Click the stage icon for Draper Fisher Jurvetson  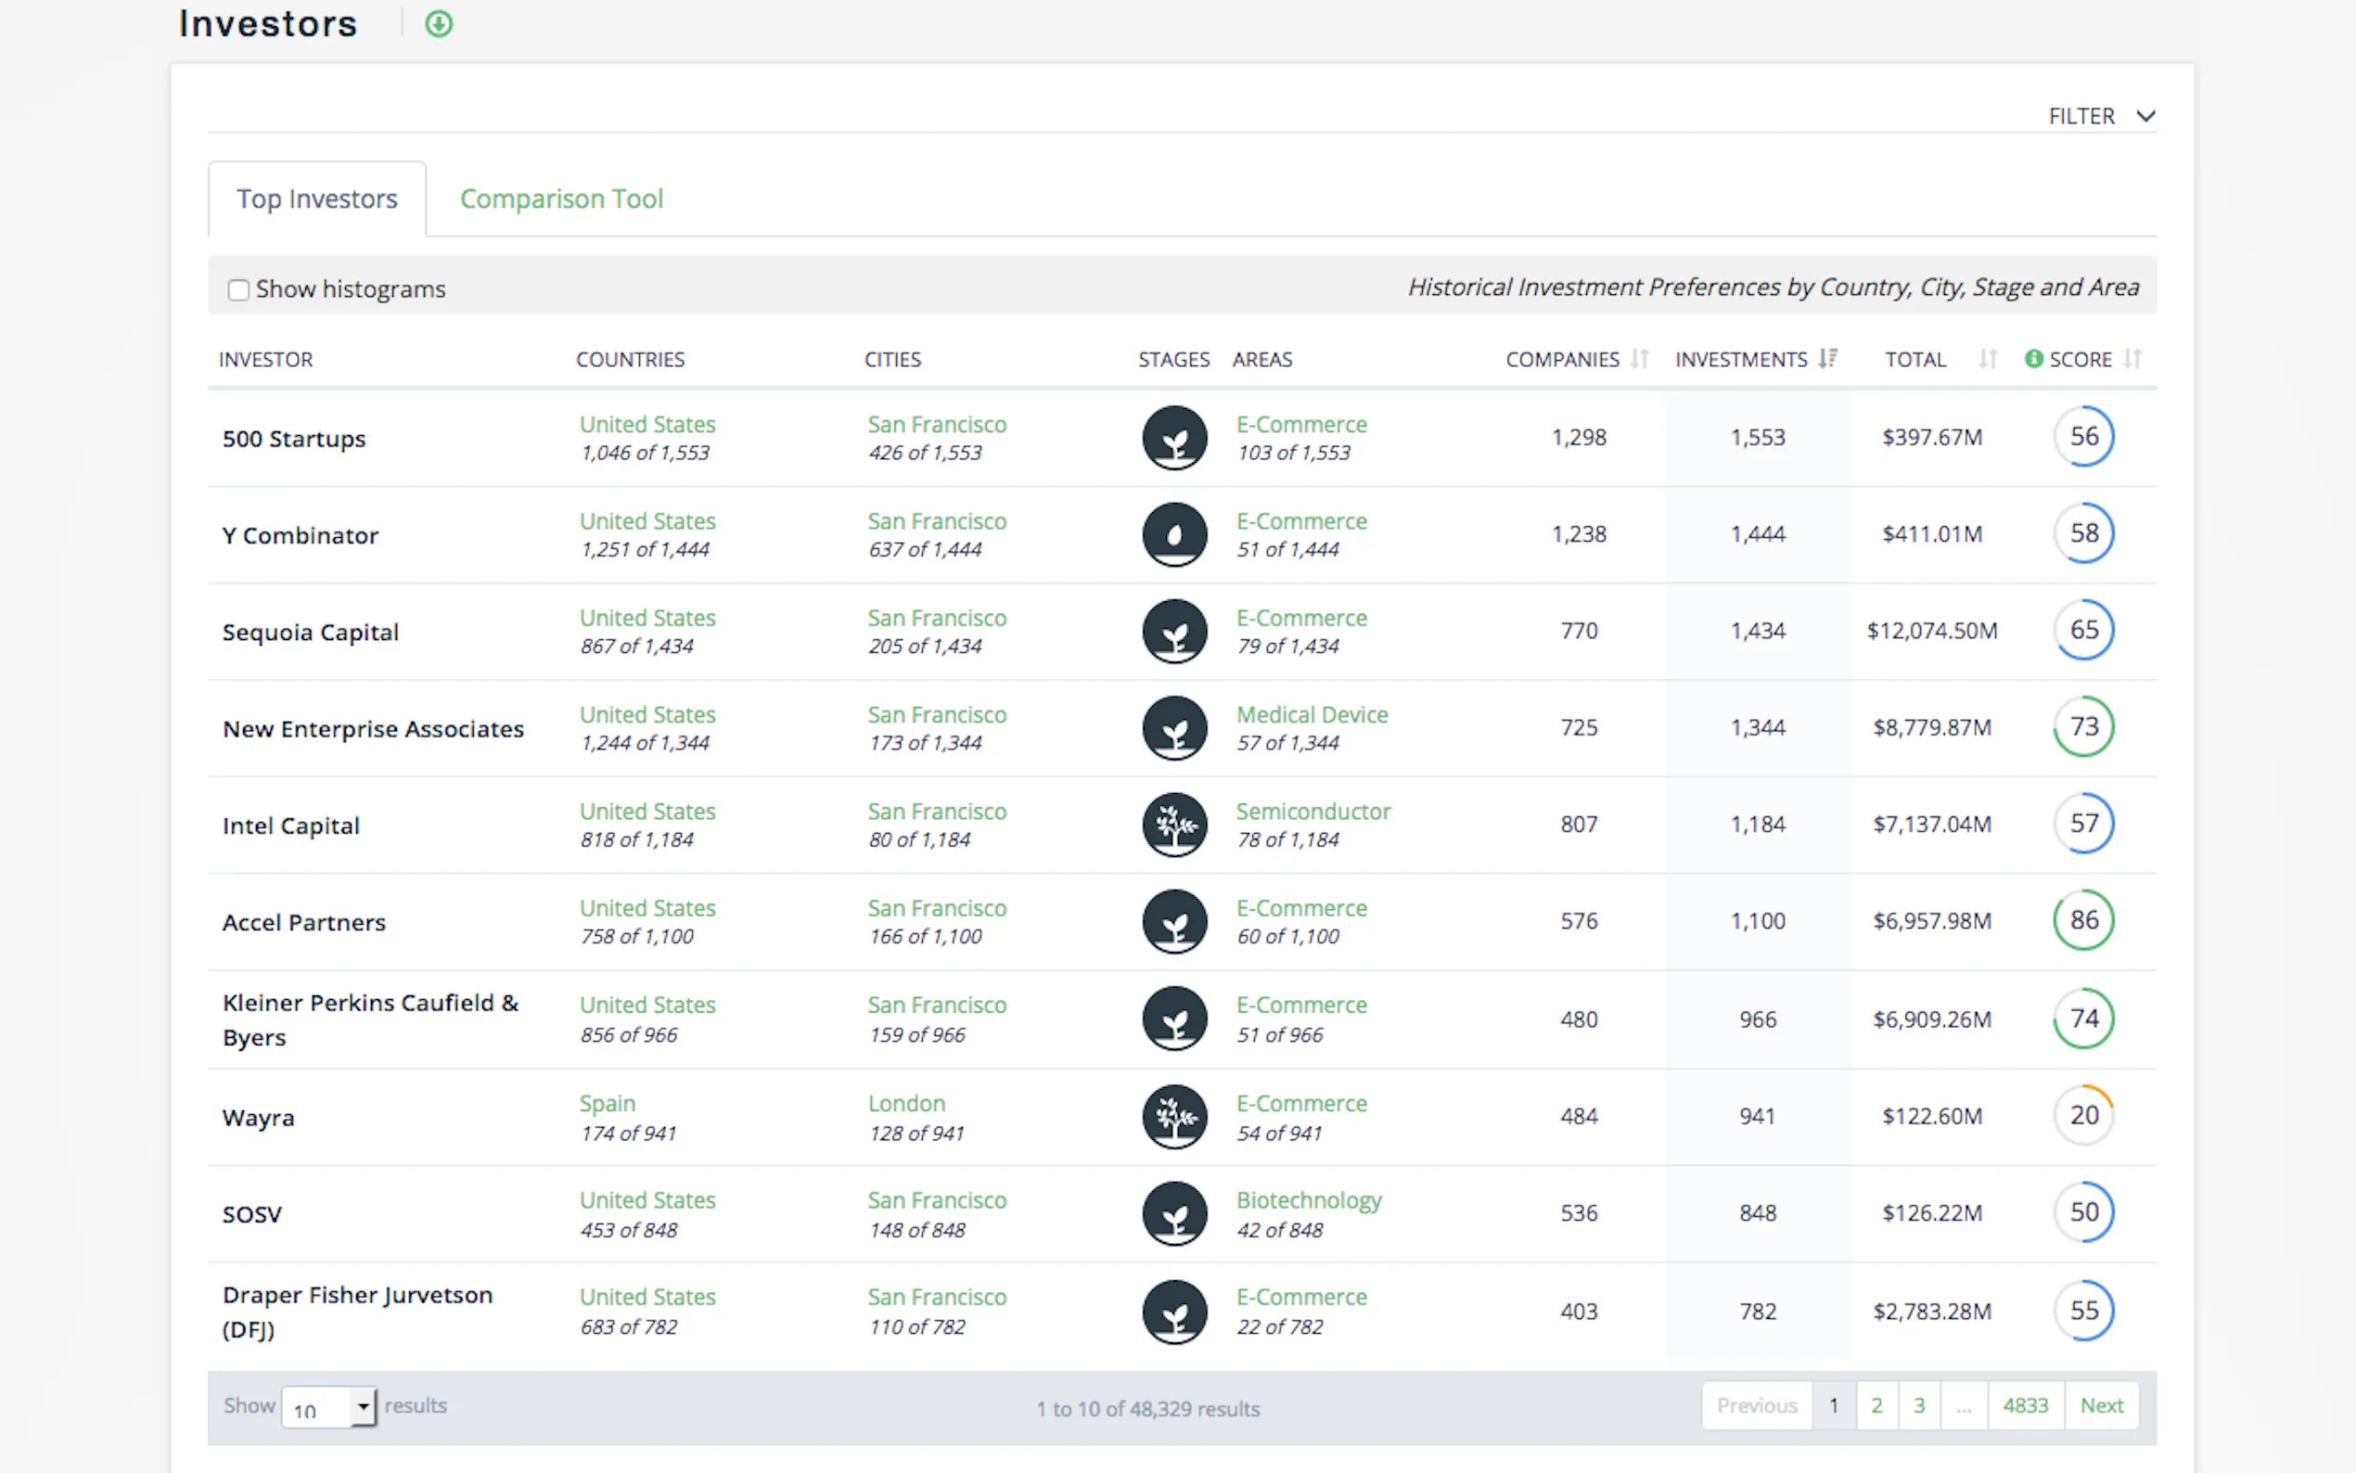click(1174, 1312)
